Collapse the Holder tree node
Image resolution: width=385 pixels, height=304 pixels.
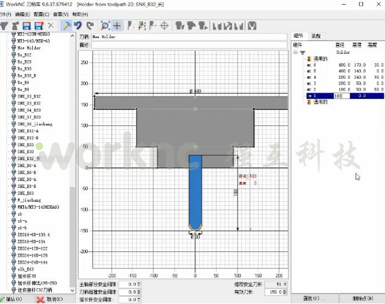pos(295,52)
